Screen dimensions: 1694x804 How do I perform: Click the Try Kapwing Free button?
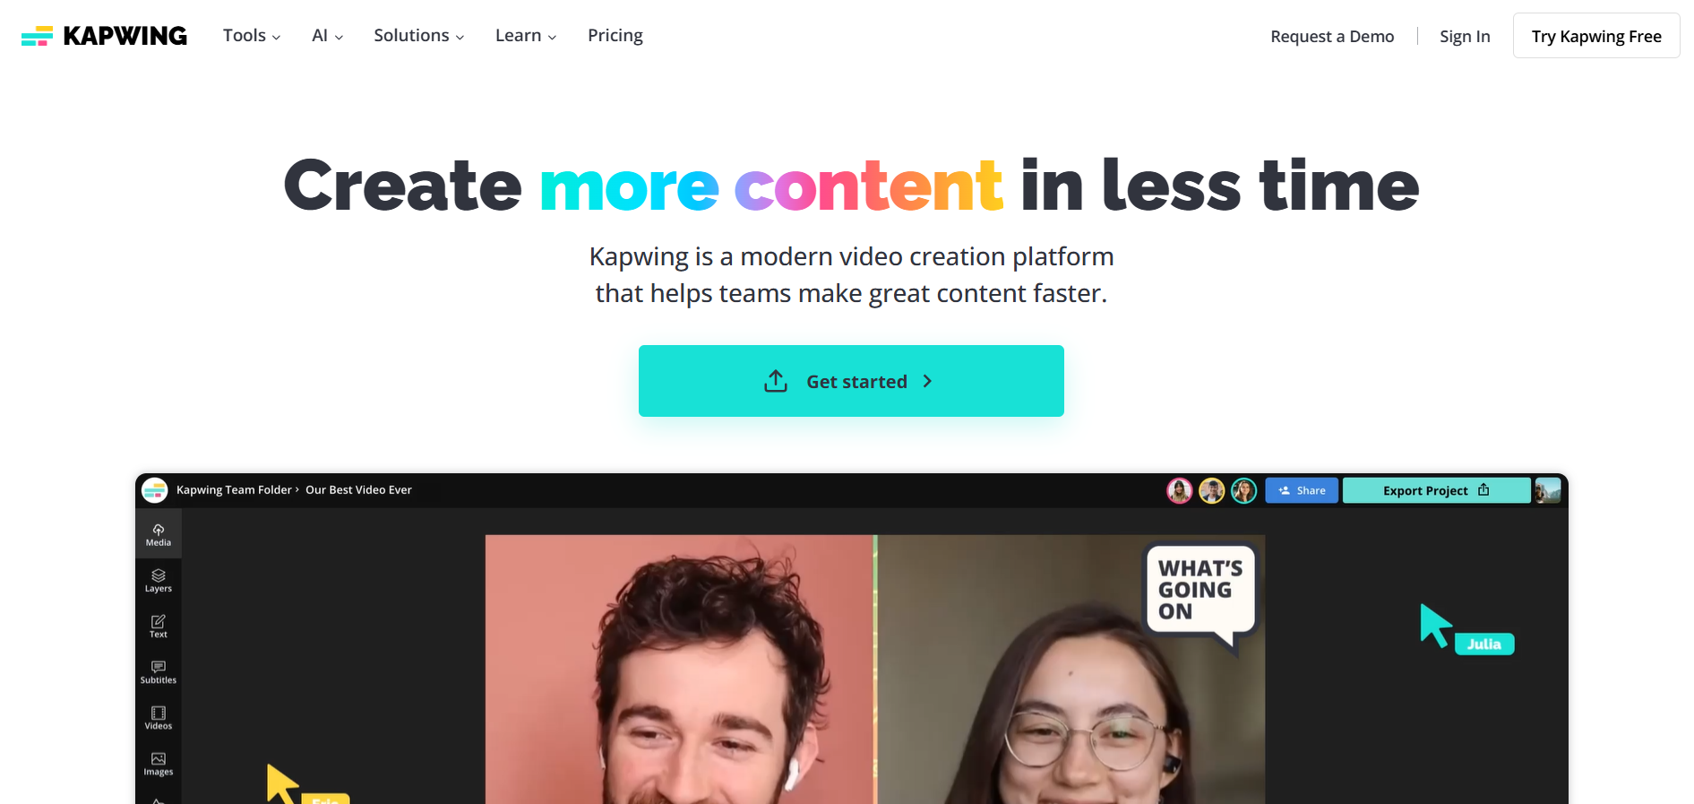1596,36
